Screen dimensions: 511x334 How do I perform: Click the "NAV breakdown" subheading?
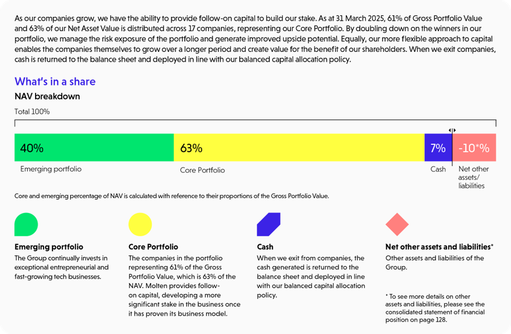pyautogui.click(x=47, y=96)
